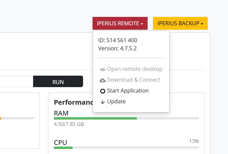Select Open remote desktop menu entry
The image size is (228, 154).
coord(134,69)
